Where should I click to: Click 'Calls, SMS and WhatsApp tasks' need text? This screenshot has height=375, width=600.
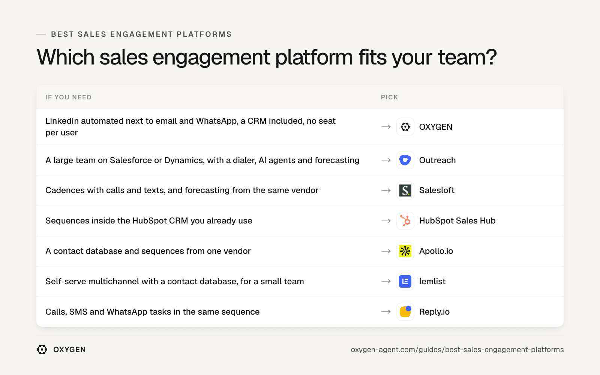(153, 312)
